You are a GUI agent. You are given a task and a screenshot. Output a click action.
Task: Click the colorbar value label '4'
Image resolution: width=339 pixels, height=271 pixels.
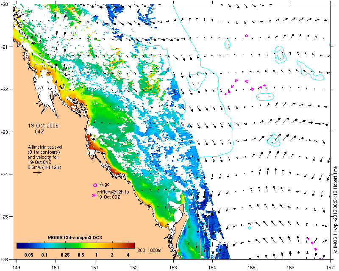(x=128, y=255)
